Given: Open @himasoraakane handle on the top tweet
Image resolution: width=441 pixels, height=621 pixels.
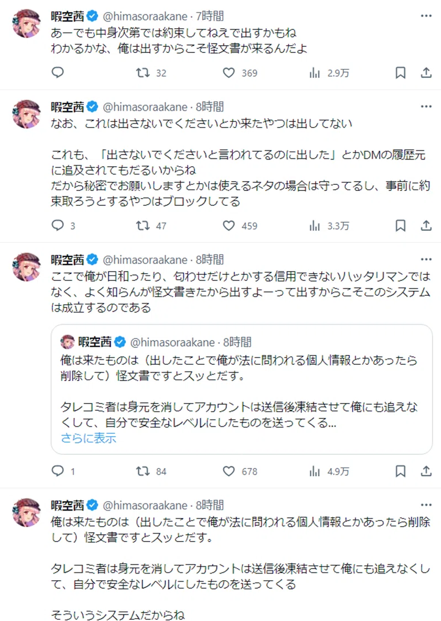Looking at the screenshot, I should click(x=145, y=16).
